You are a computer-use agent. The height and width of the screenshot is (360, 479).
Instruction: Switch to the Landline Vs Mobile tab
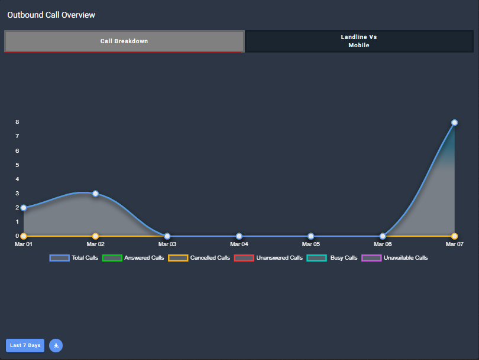pos(359,41)
